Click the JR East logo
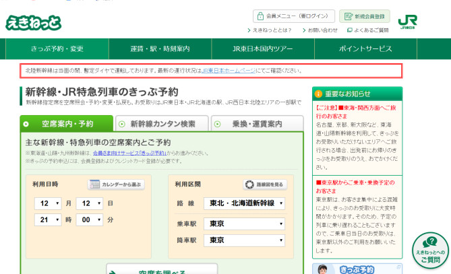This screenshot has height=274, width=451. click(408, 22)
